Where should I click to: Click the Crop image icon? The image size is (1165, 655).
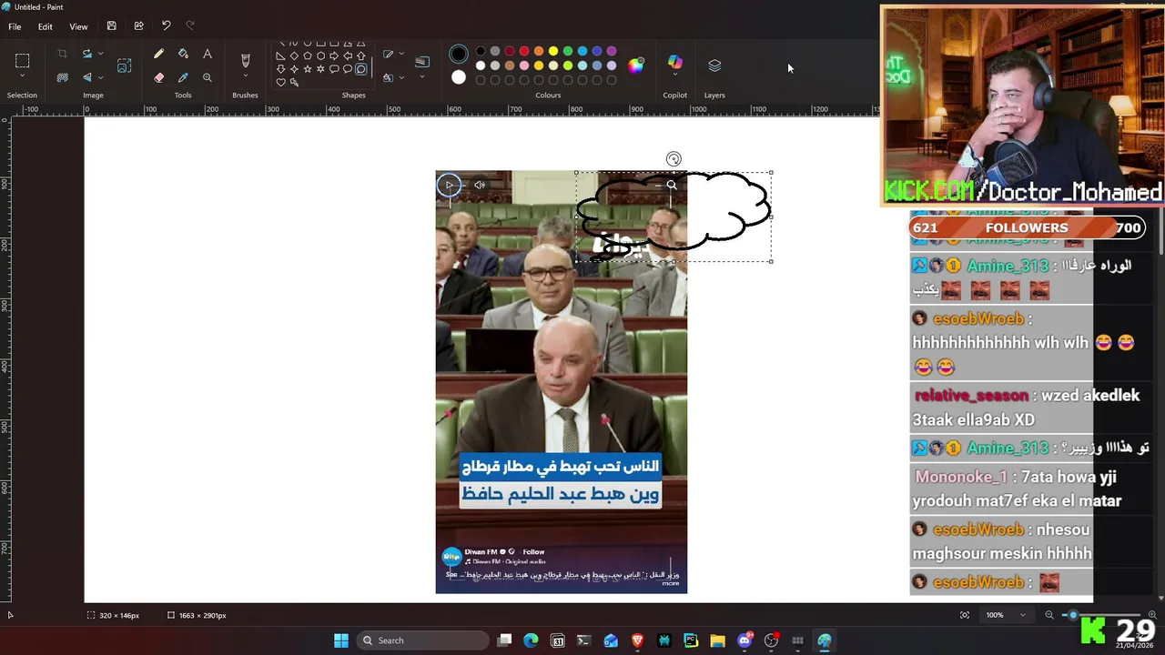[62, 54]
